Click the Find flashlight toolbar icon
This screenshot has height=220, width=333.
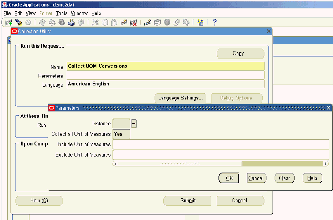(x=18, y=22)
